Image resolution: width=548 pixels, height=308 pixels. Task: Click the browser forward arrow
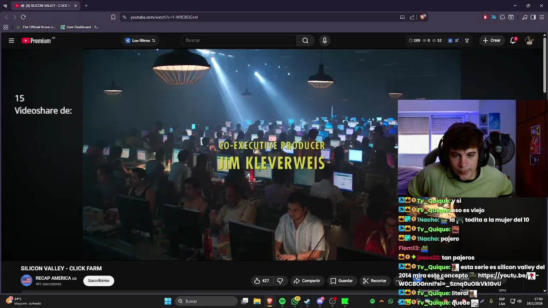(x=15, y=17)
